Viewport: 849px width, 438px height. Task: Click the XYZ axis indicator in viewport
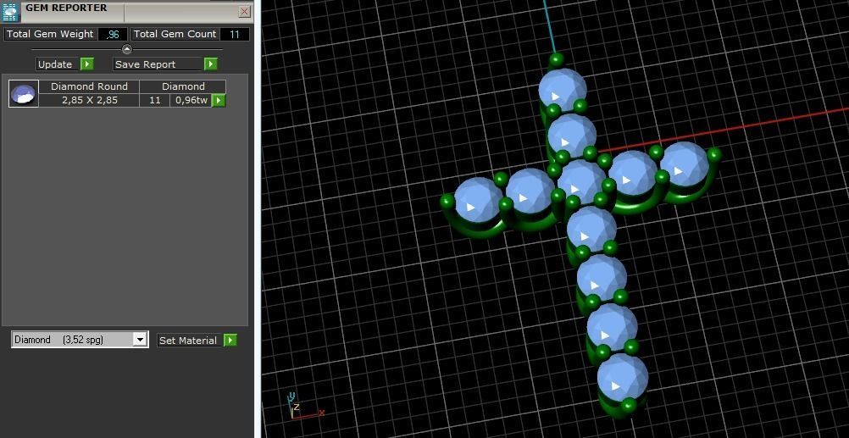(304, 407)
